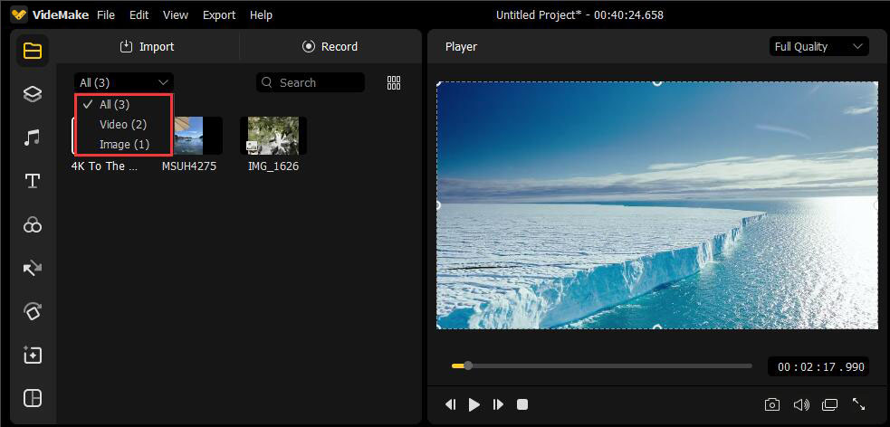
Task: Open the layers/overlays panel icon
Action: pos(33,94)
